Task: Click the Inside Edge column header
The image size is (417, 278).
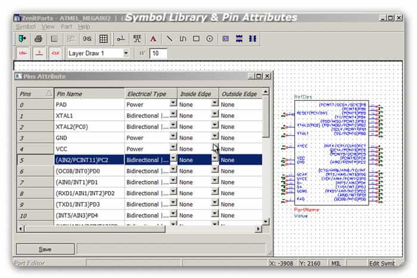Action: point(198,93)
